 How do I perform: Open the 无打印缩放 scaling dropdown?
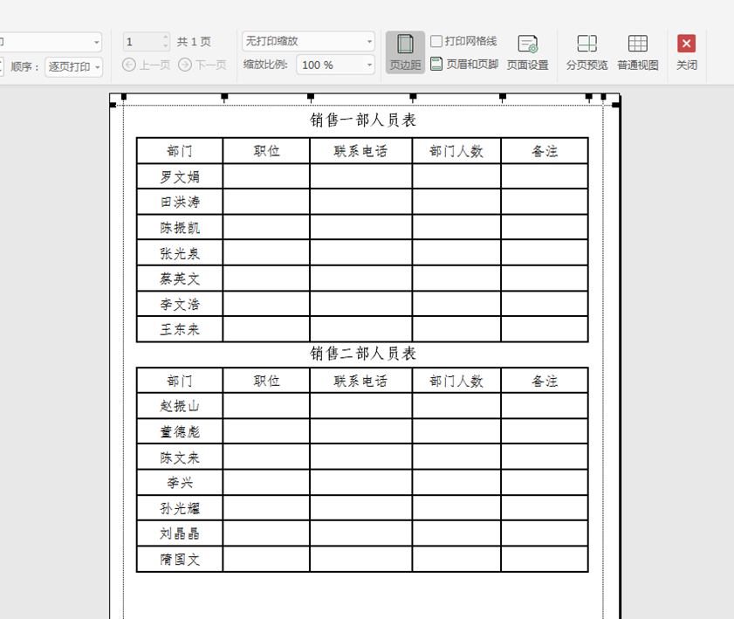tap(307, 40)
